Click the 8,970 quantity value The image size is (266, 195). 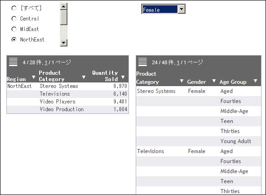tap(120, 86)
